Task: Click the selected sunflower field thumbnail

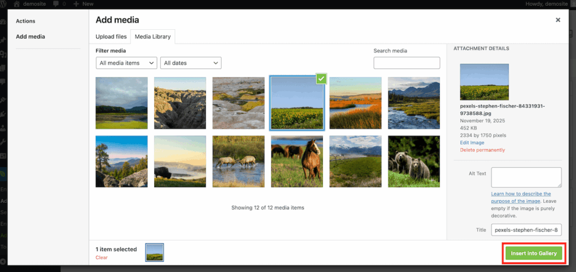Action: [297, 103]
